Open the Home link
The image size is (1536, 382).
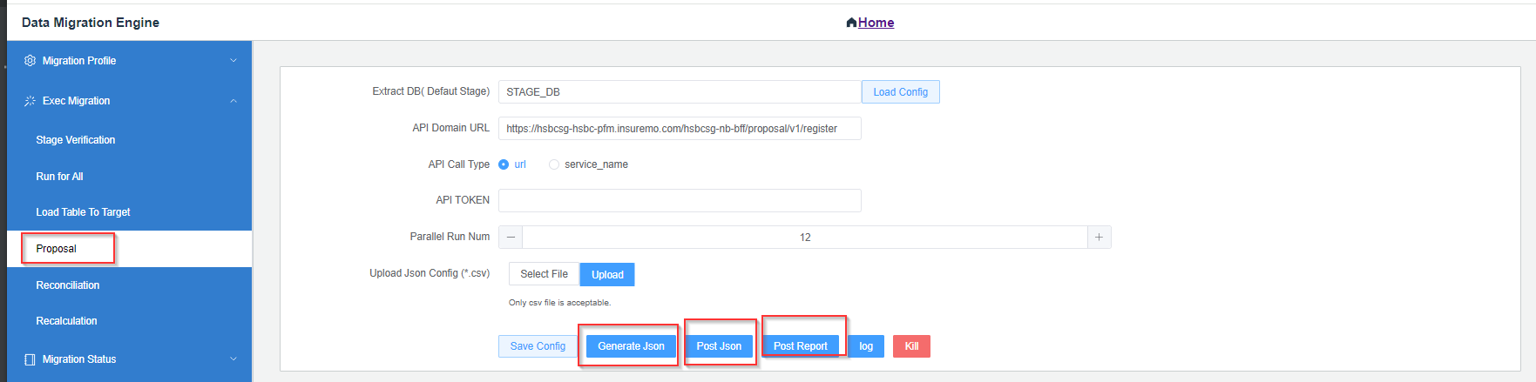[x=876, y=23]
